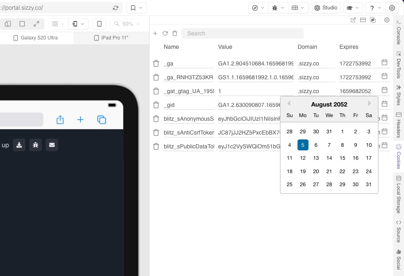Open panel settings gear below toolbar
404x276 pixels.
pos(387,20)
